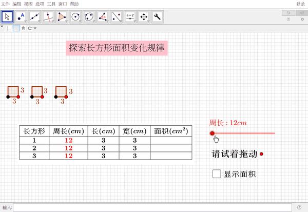Select the Move arrow tool

[7, 17]
